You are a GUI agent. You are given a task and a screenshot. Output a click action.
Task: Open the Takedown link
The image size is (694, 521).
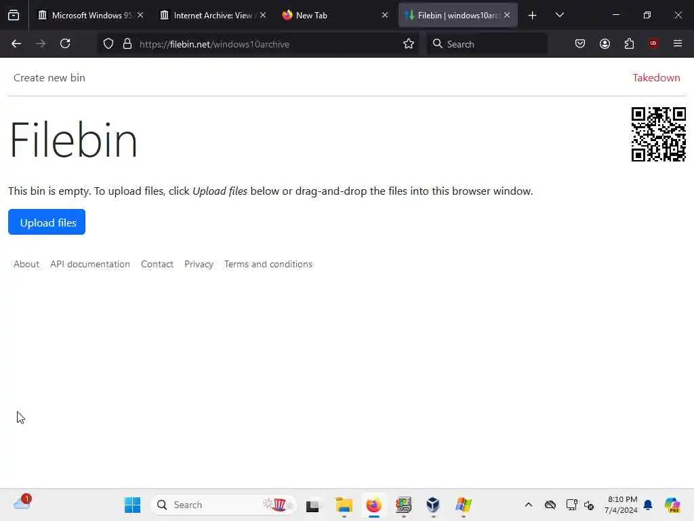656,78
